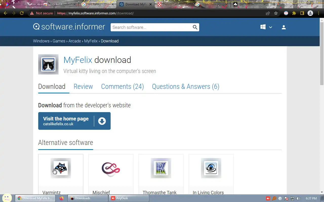Click the search magnifier icon
324x202 pixels.
pos(195,27)
